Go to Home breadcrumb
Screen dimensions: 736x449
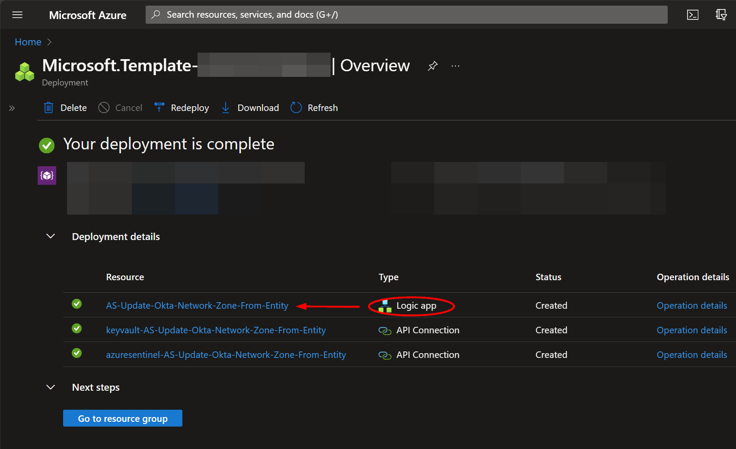[x=28, y=42]
